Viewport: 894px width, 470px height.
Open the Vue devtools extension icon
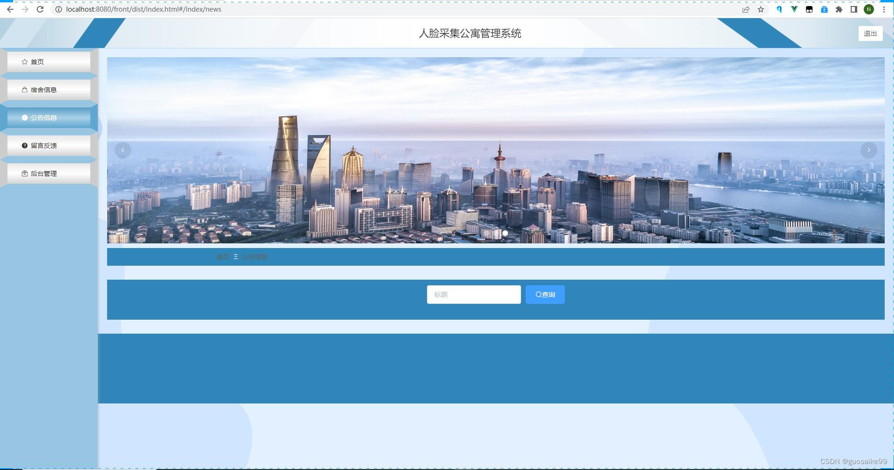(x=794, y=9)
